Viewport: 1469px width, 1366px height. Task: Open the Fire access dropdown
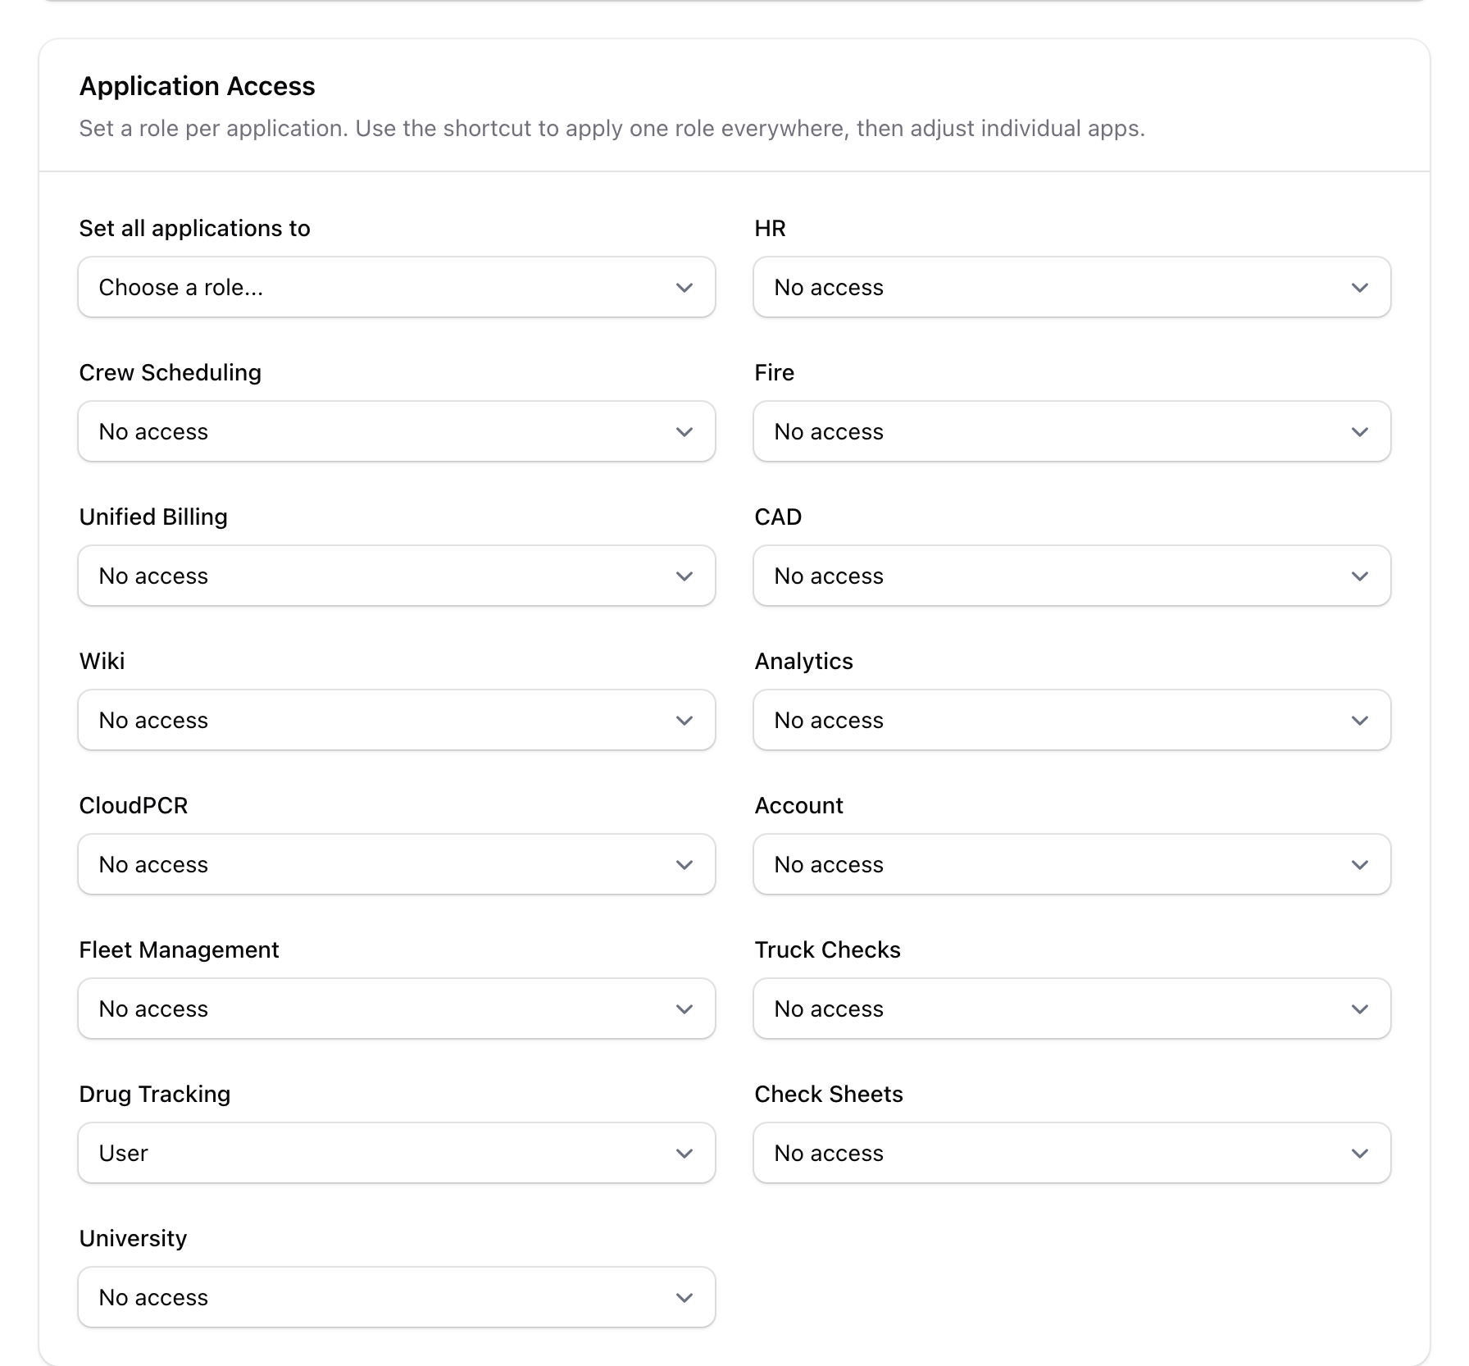coord(1072,431)
